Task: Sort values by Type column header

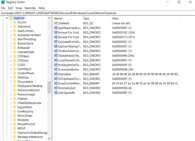Action: (96, 18)
